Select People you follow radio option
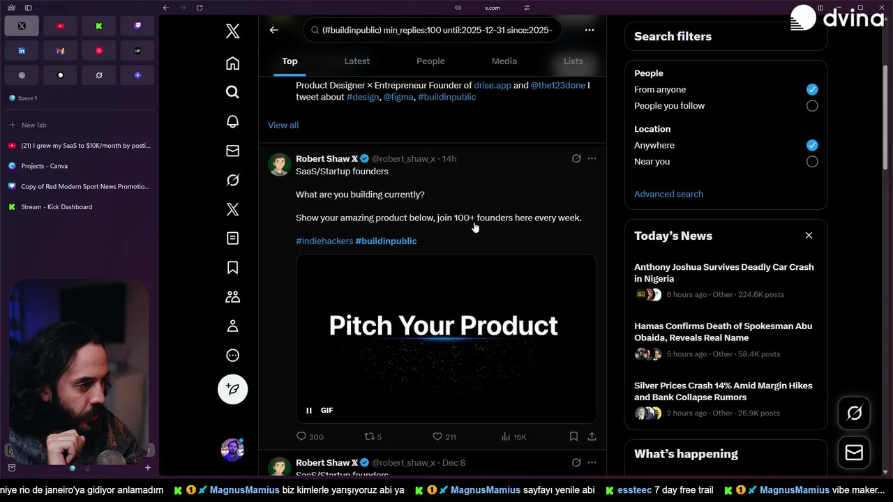 pyautogui.click(x=812, y=106)
